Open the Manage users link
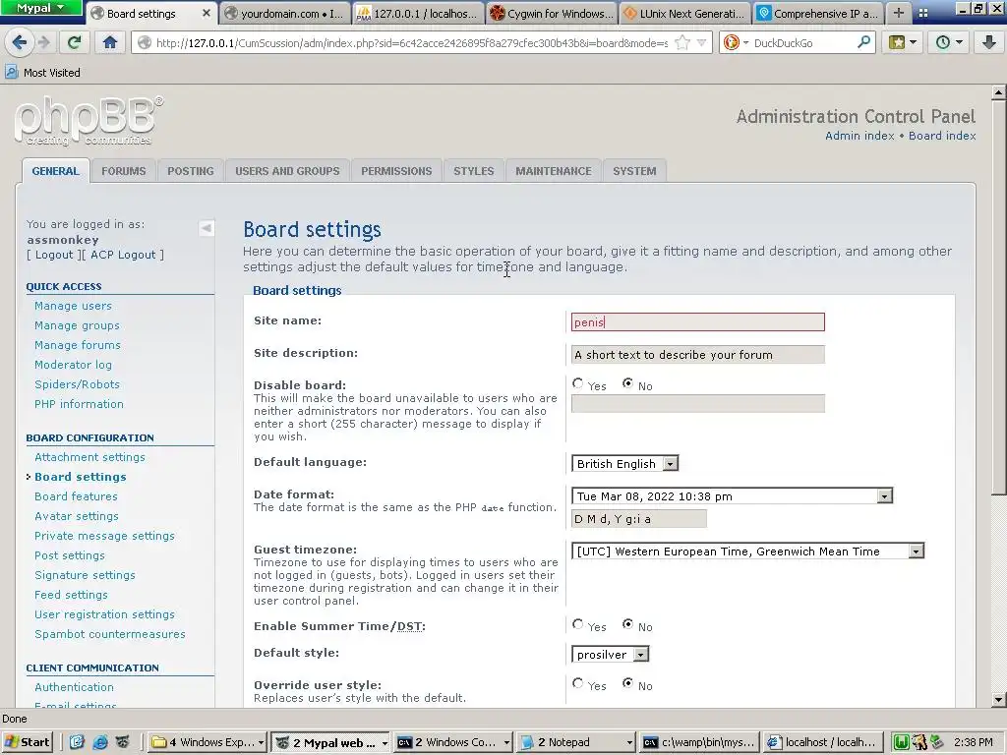Screen dimensions: 1007x755 73,306
